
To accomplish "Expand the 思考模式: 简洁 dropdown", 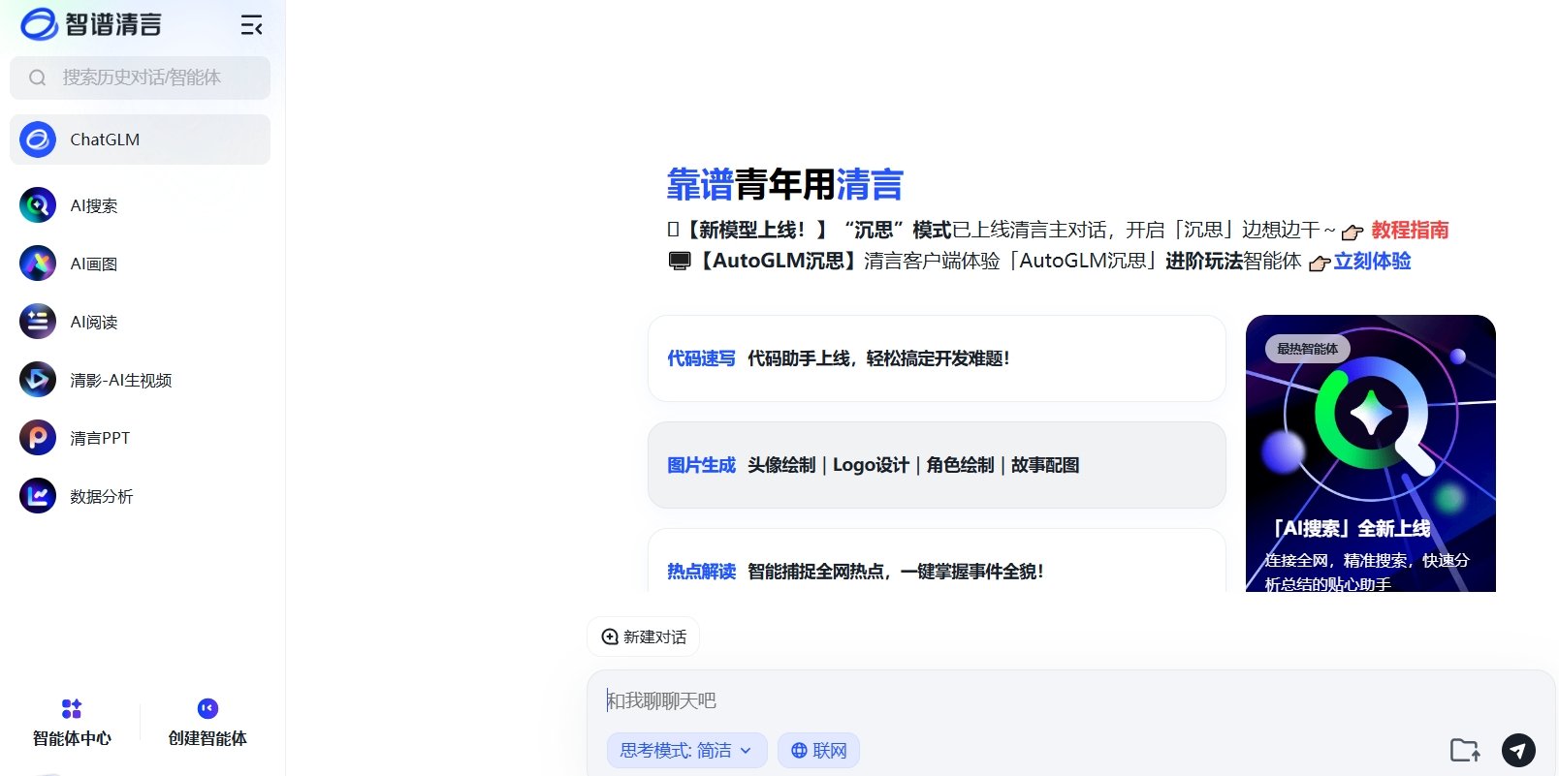I will pos(686,751).
